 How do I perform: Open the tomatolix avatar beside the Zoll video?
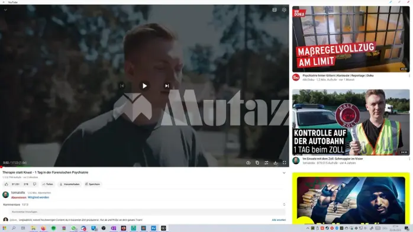pos(296,160)
